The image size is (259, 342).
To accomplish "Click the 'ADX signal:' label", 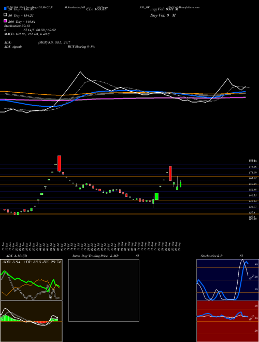I will point(13,47).
